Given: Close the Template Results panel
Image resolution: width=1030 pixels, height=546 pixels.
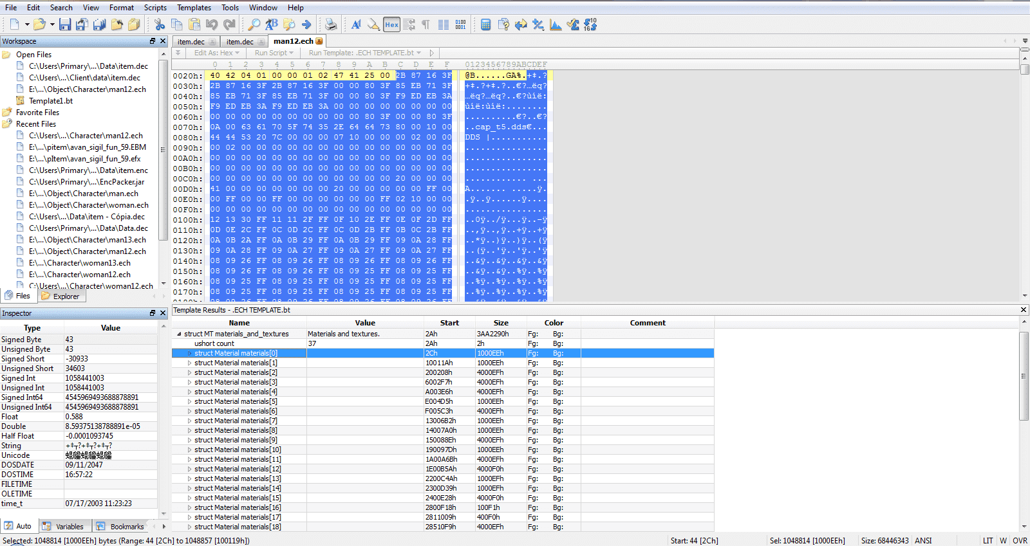Looking at the screenshot, I should coord(1024,310).
